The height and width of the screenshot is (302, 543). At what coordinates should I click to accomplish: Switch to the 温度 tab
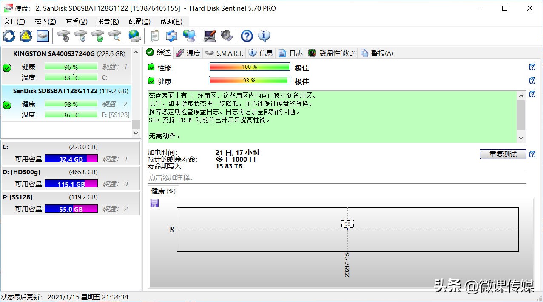coord(192,53)
